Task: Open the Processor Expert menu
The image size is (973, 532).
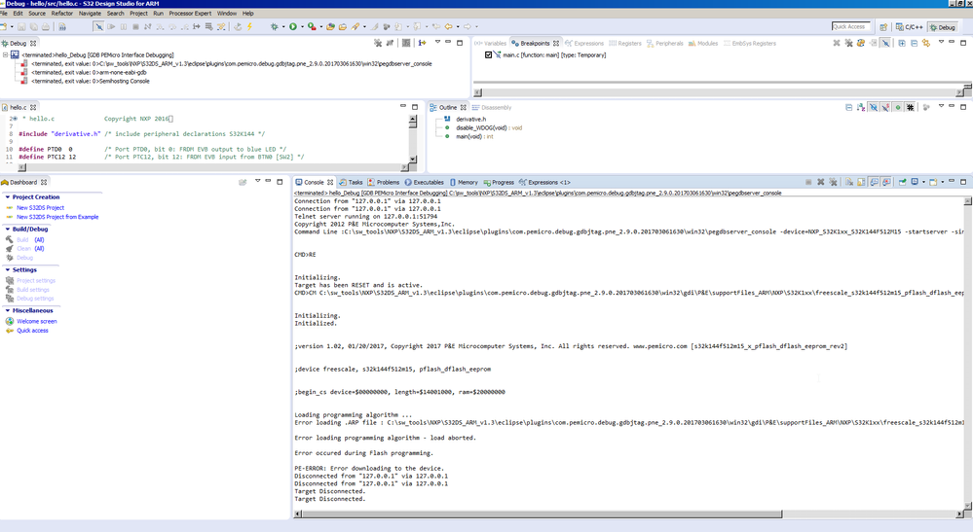Action: point(190,13)
